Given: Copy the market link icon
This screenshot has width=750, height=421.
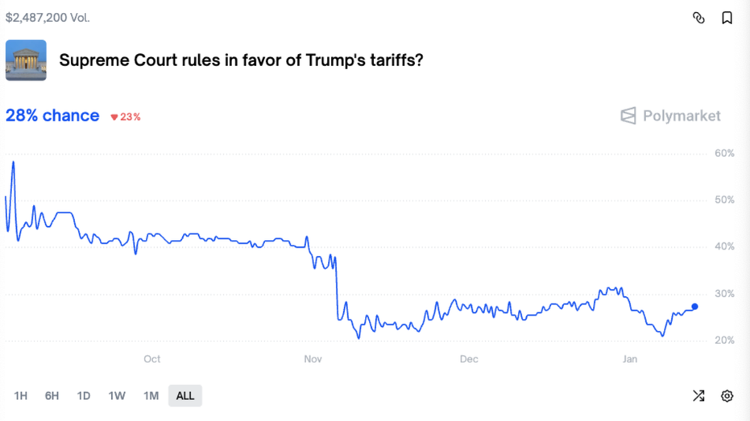Looking at the screenshot, I should [x=698, y=18].
